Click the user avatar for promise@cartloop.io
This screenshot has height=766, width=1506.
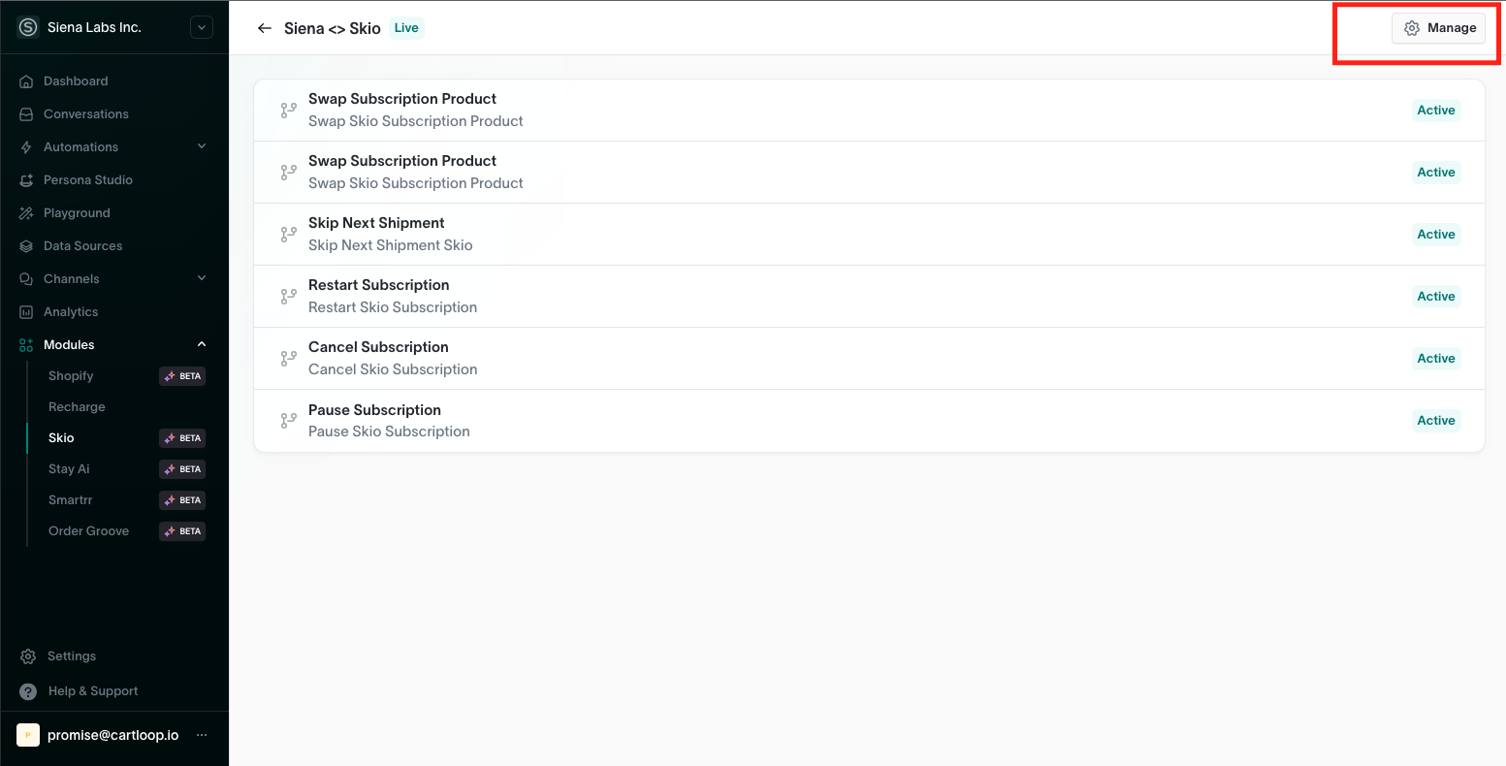(28, 735)
